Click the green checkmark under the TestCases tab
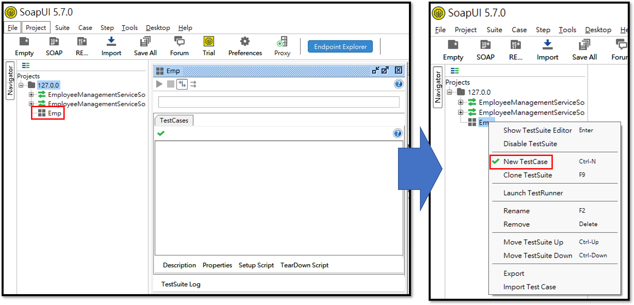The image size is (634, 305). pyautogui.click(x=161, y=133)
